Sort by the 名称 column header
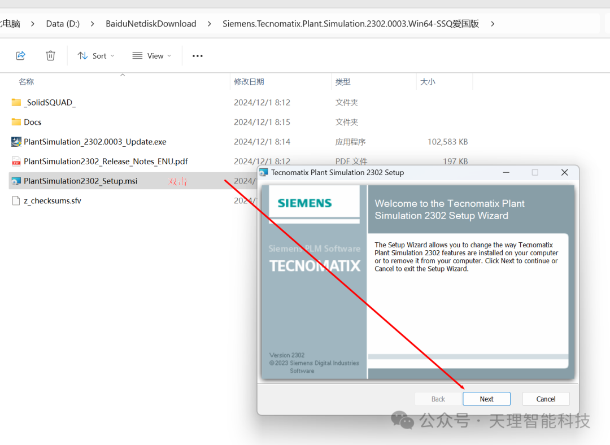The height and width of the screenshot is (445, 610). click(27, 82)
